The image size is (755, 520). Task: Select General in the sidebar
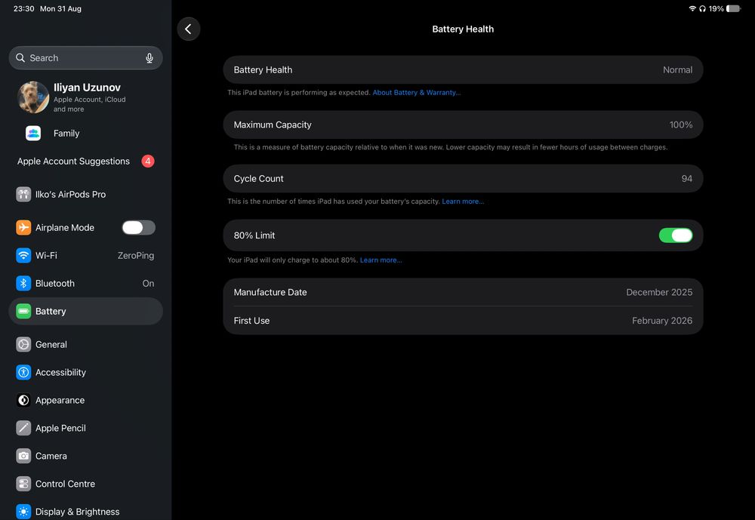86,344
